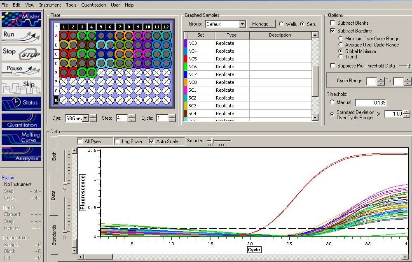Viewport: 412px width, 262px height.
Task: Switch to the Standards vertical tab
Action: pyautogui.click(x=54, y=235)
